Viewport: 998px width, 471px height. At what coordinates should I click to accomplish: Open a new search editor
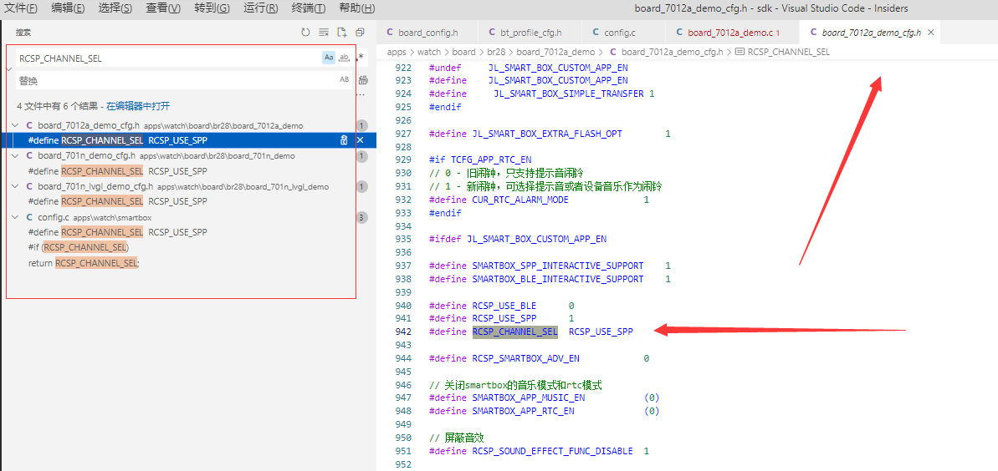pos(342,32)
